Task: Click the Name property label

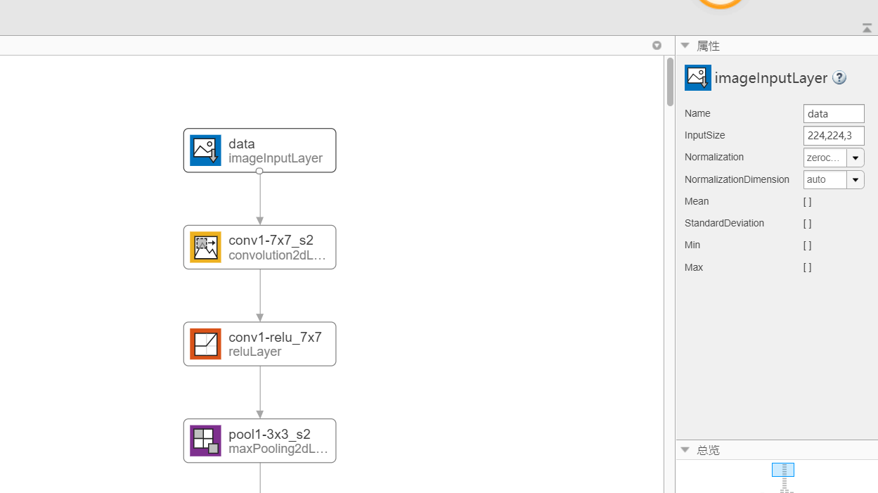Action: coord(697,113)
